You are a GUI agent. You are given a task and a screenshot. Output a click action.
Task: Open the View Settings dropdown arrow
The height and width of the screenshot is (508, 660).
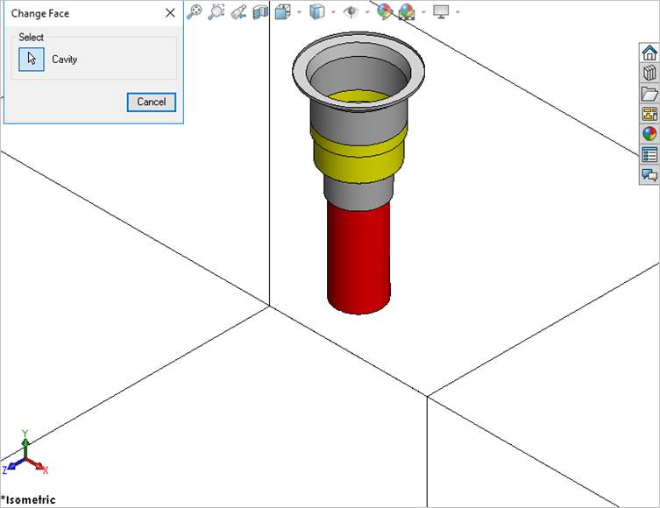458,11
